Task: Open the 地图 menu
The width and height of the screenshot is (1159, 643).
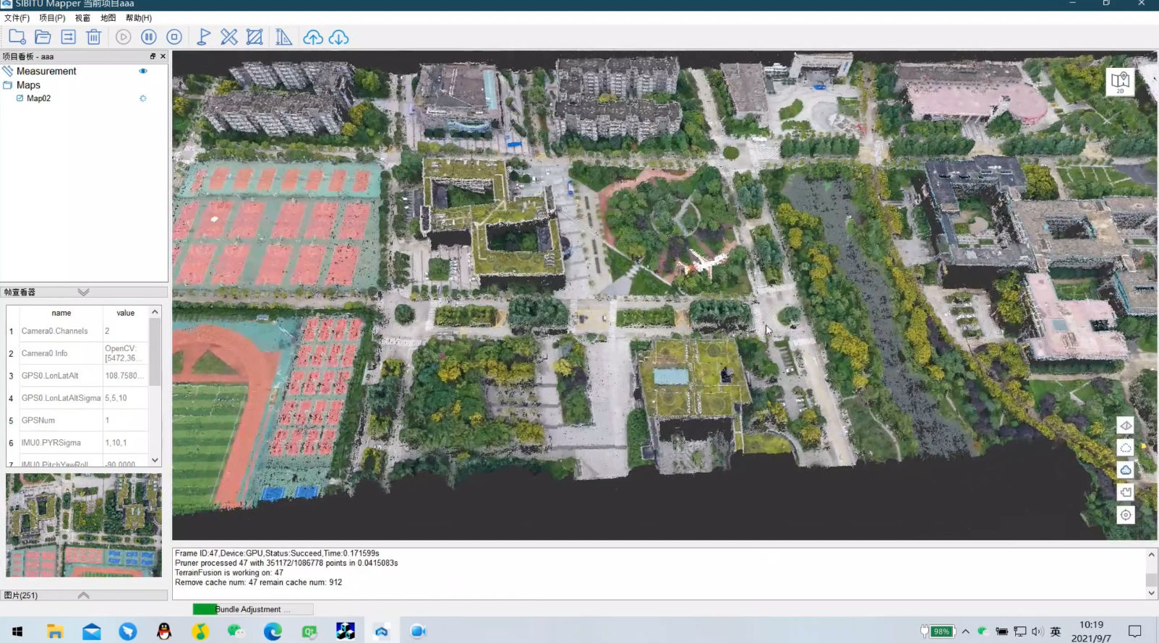Action: click(108, 18)
